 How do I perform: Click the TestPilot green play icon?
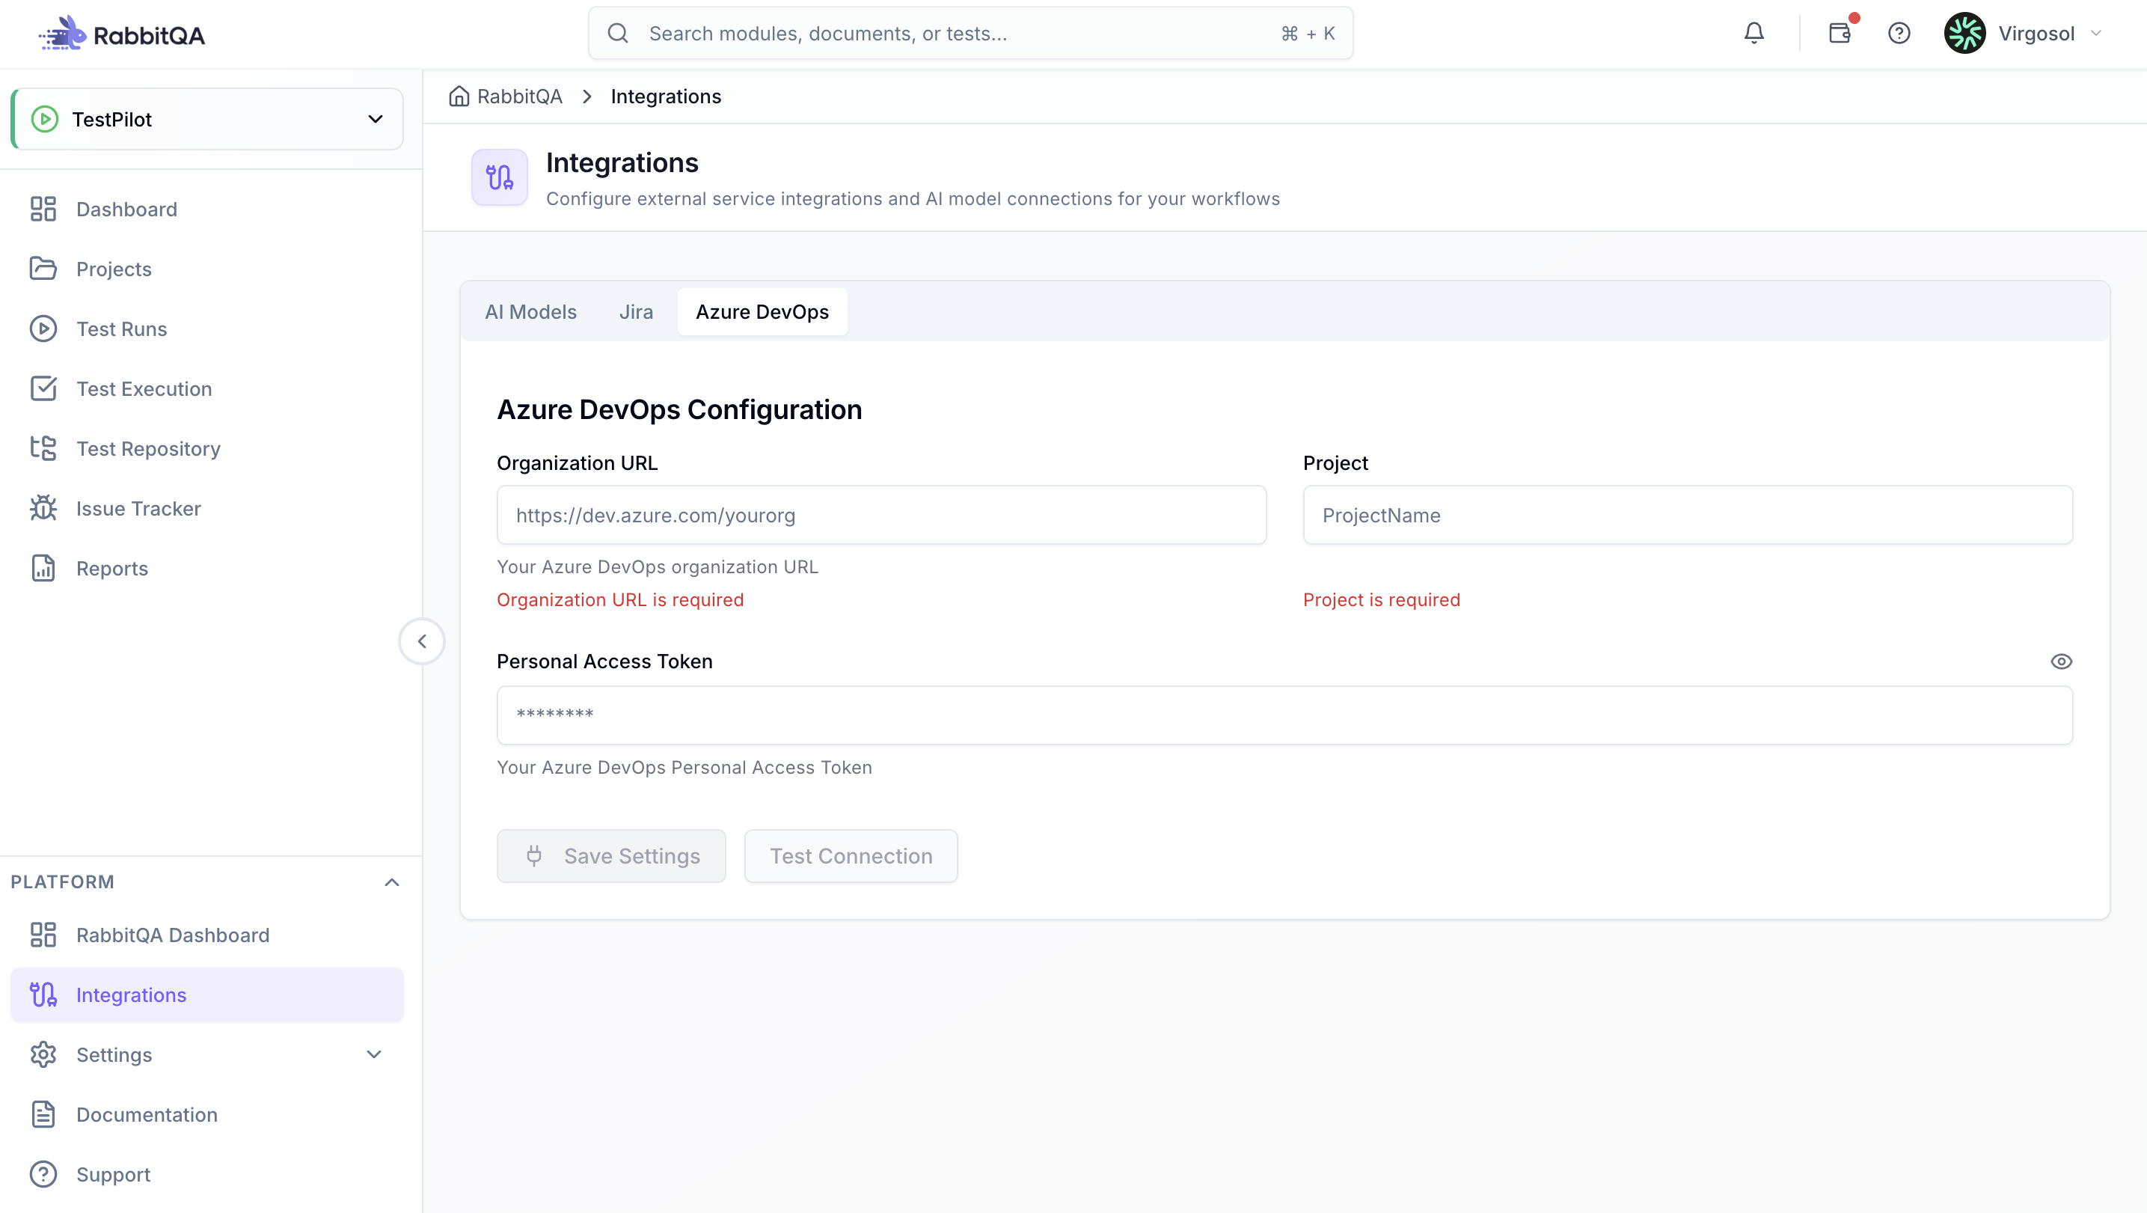click(45, 119)
